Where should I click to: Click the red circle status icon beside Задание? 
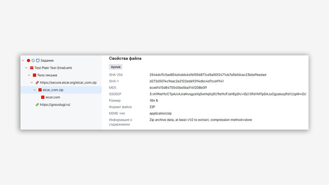click(29, 61)
